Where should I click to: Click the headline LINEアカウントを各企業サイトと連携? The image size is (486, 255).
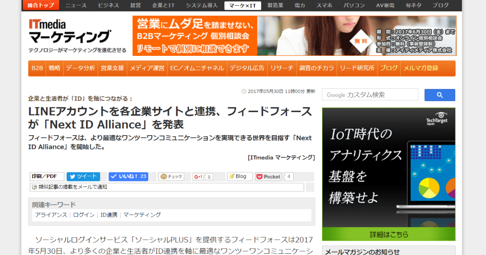[171, 117]
